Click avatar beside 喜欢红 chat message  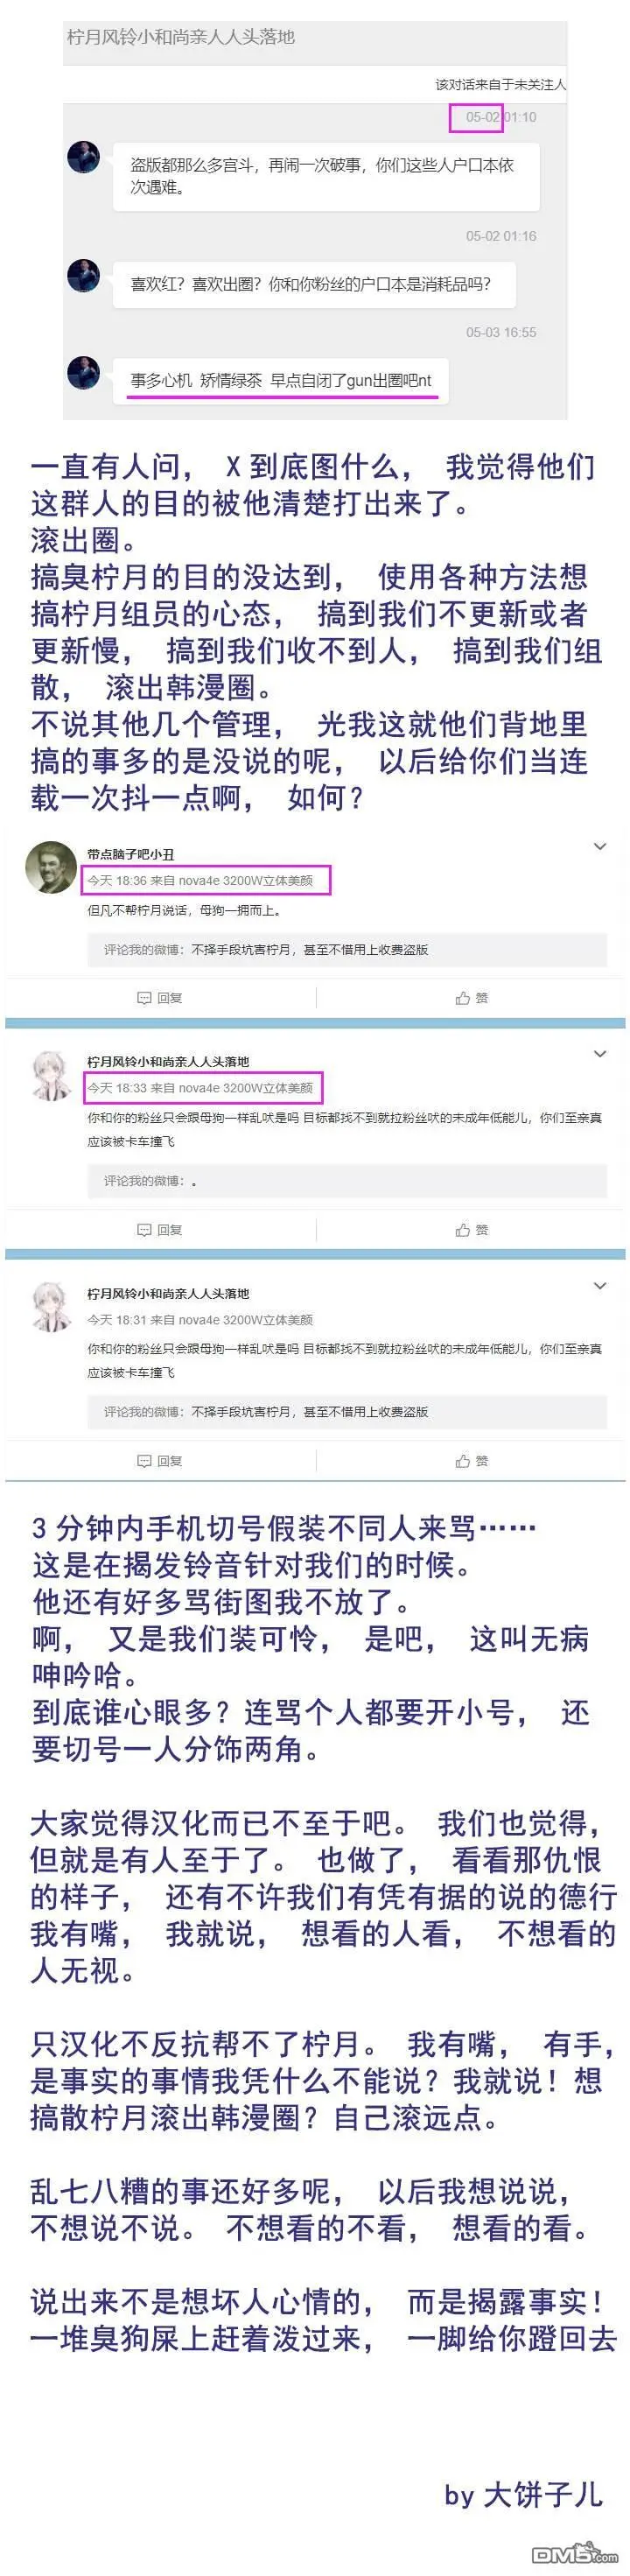[83, 275]
